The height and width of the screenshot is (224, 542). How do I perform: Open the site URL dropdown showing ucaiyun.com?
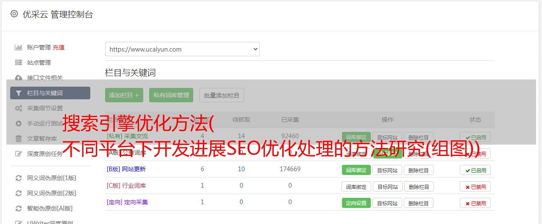pyautogui.click(x=182, y=49)
